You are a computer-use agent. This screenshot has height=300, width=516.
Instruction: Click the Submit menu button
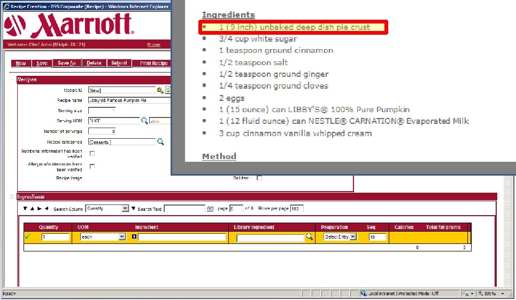click(119, 63)
